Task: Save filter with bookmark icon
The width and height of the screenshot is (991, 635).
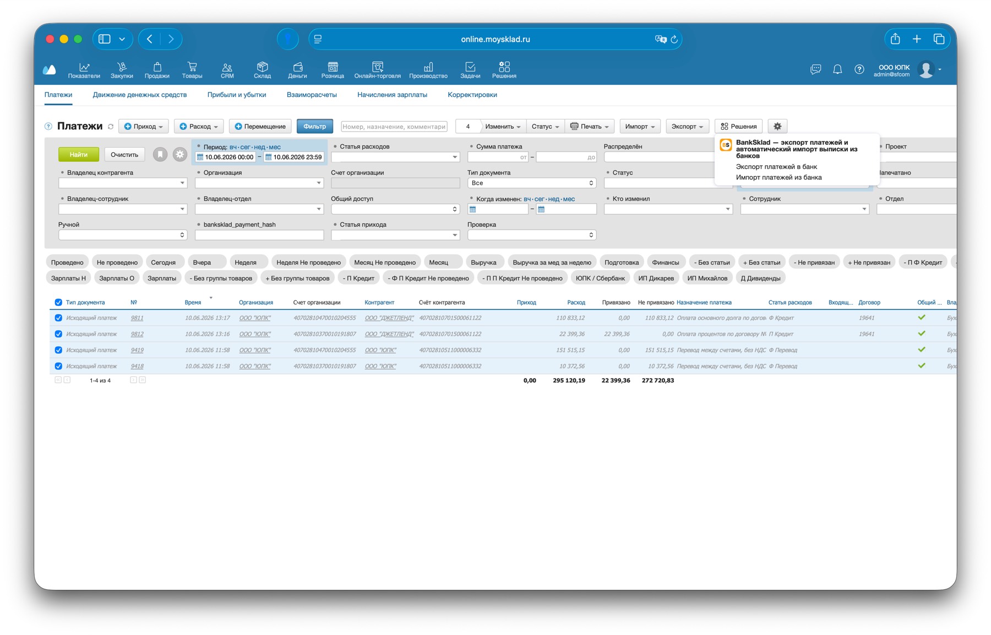Action: (x=160, y=155)
